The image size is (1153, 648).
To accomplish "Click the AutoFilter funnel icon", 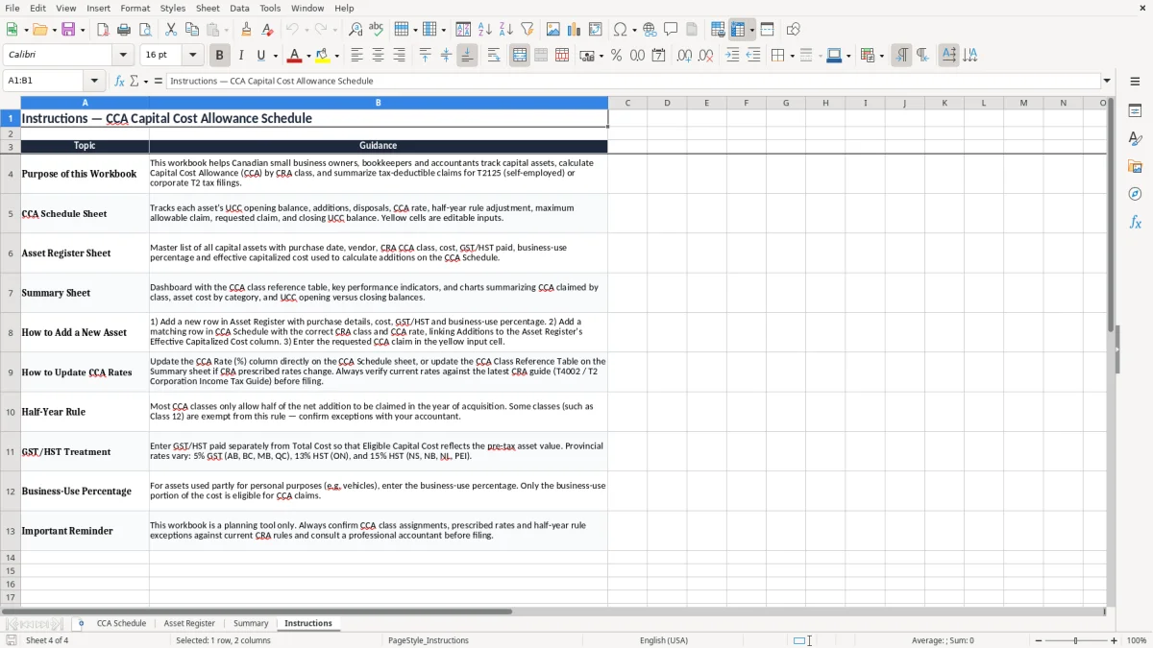I will point(527,30).
